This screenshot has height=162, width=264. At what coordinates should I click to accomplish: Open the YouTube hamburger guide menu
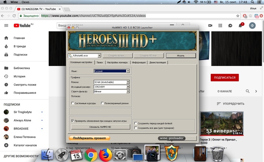(6, 26)
